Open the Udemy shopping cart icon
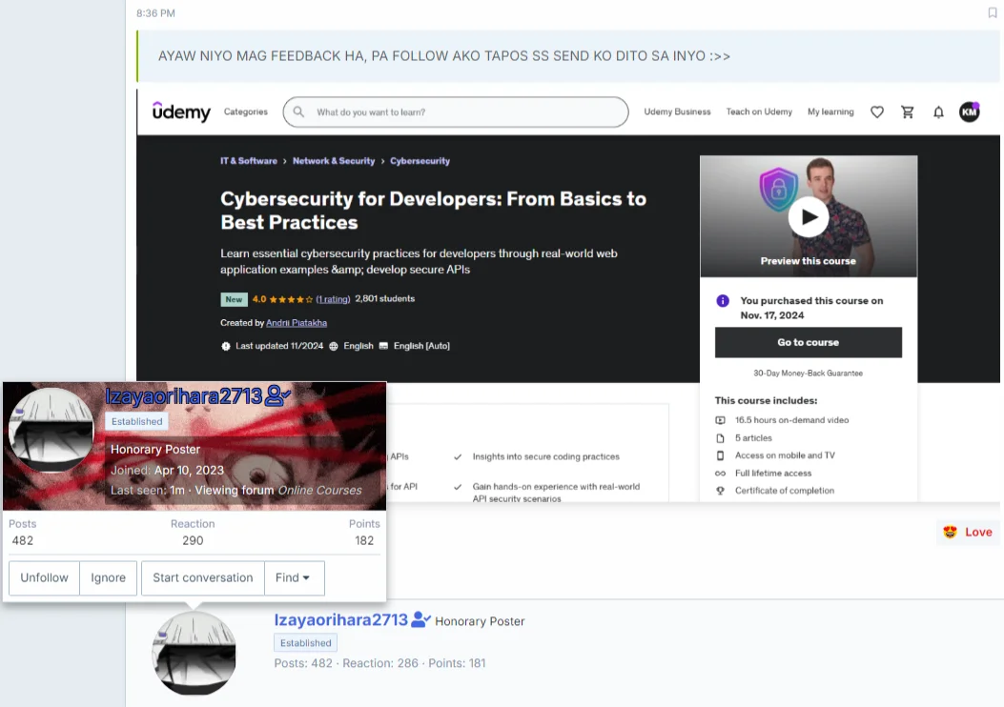Image resolution: width=1004 pixels, height=707 pixels. point(908,112)
